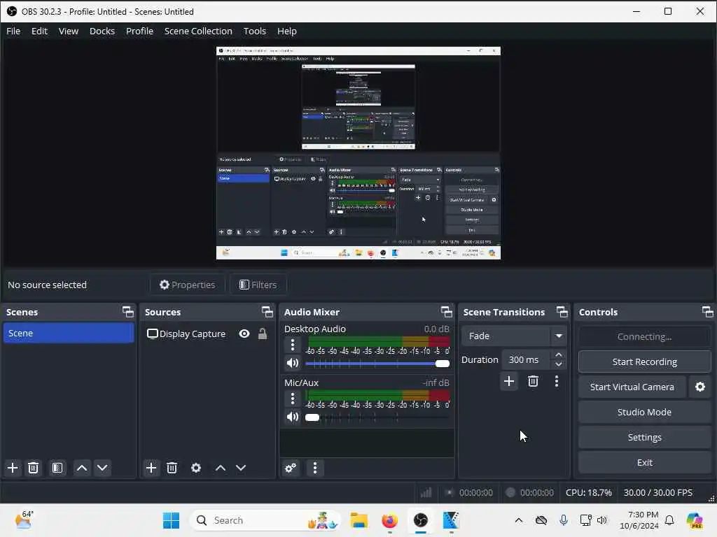Open source Properties button
This screenshot has height=537, width=717.
(x=187, y=285)
